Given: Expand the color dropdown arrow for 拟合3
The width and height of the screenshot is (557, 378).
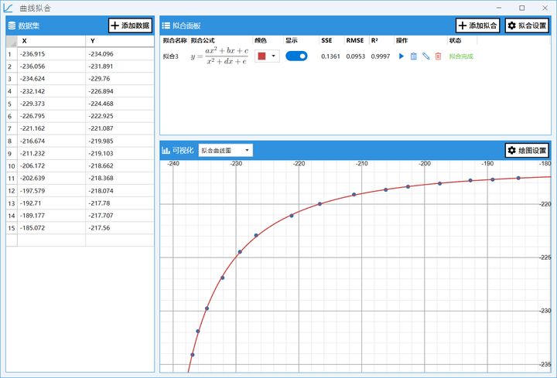Looking at the screenshot, I should (274, 56).
